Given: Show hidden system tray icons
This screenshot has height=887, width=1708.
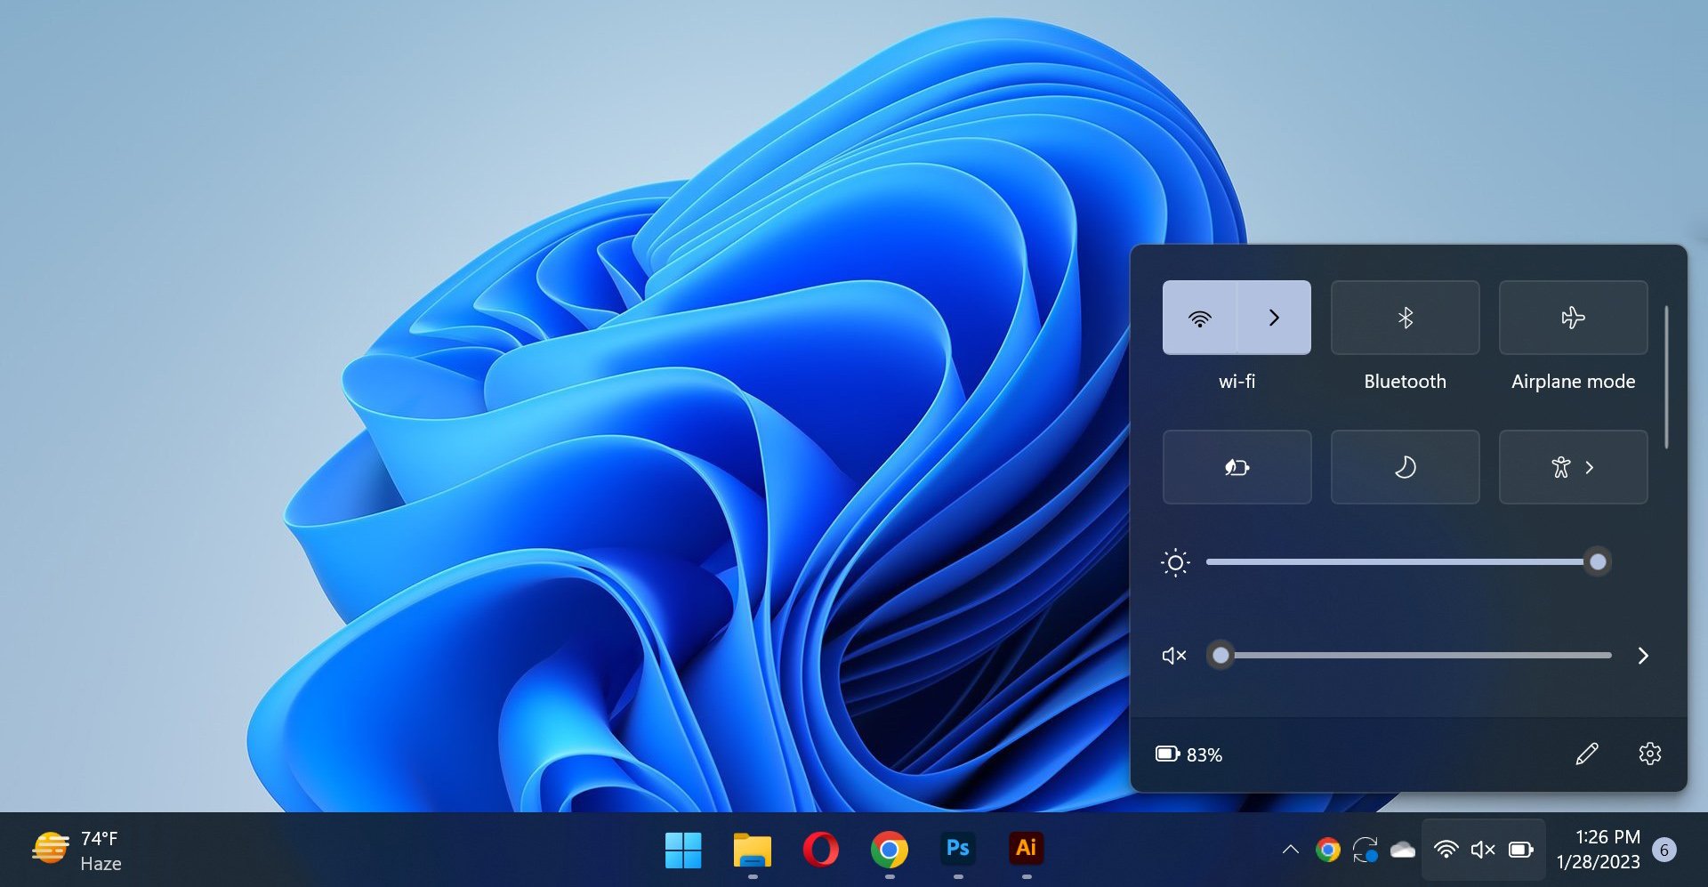Looking at the screenshot, I should pyautogui.click(x=1290, y=850).
